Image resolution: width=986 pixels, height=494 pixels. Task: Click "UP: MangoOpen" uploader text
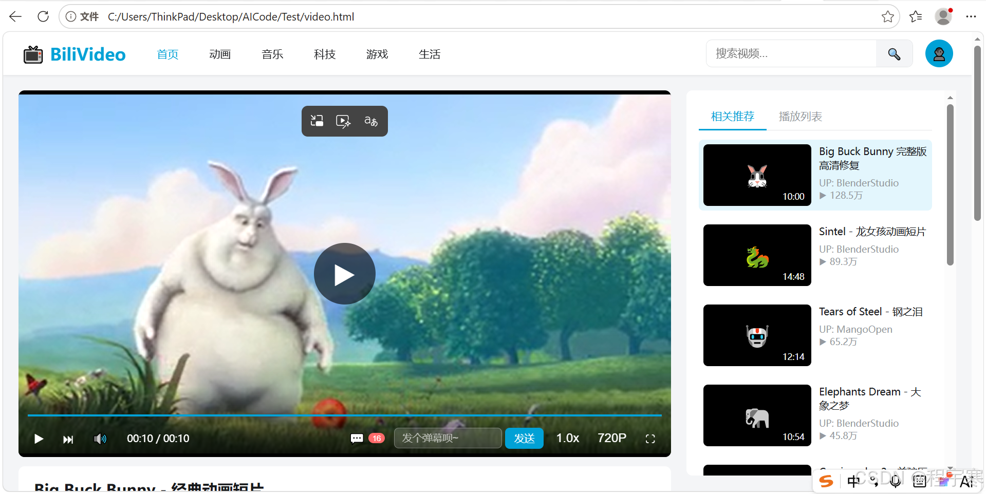pyautogui.click(x=855, y=329)
